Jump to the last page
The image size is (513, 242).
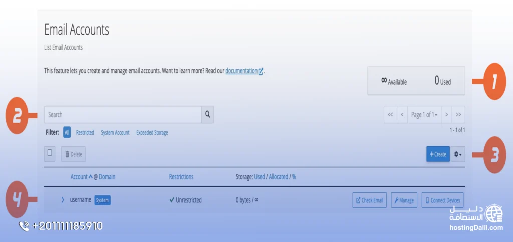click(x=458, y=114)
